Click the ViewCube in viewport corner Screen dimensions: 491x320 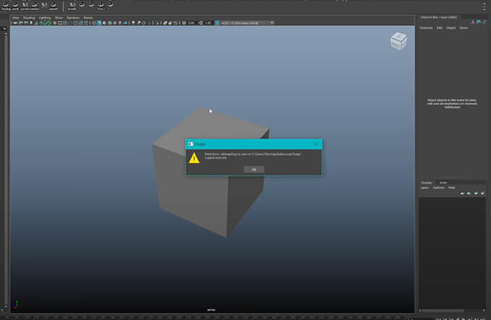click(398, 42)
